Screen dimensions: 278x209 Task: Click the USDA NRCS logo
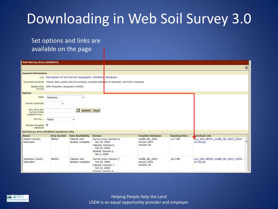[x=18, y=198]
